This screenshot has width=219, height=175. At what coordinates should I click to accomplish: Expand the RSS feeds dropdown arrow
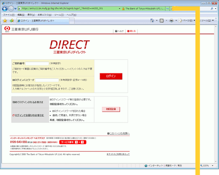[x=167, y=21]
